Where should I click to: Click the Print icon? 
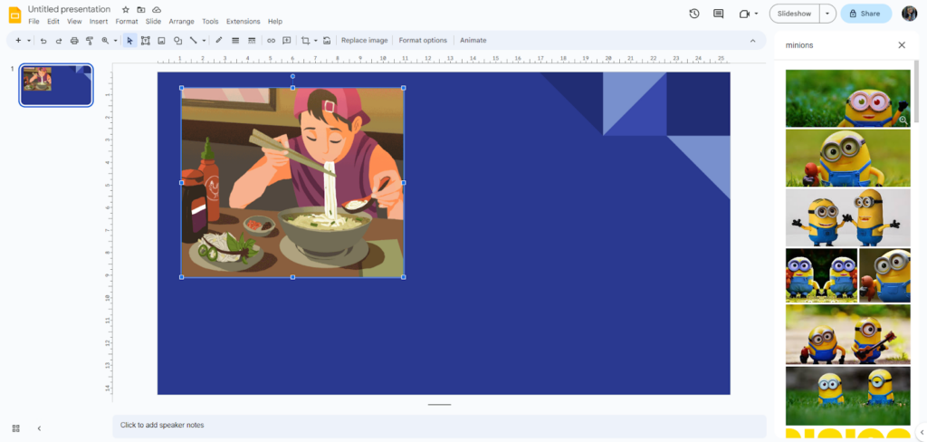[x=74, y=41]
